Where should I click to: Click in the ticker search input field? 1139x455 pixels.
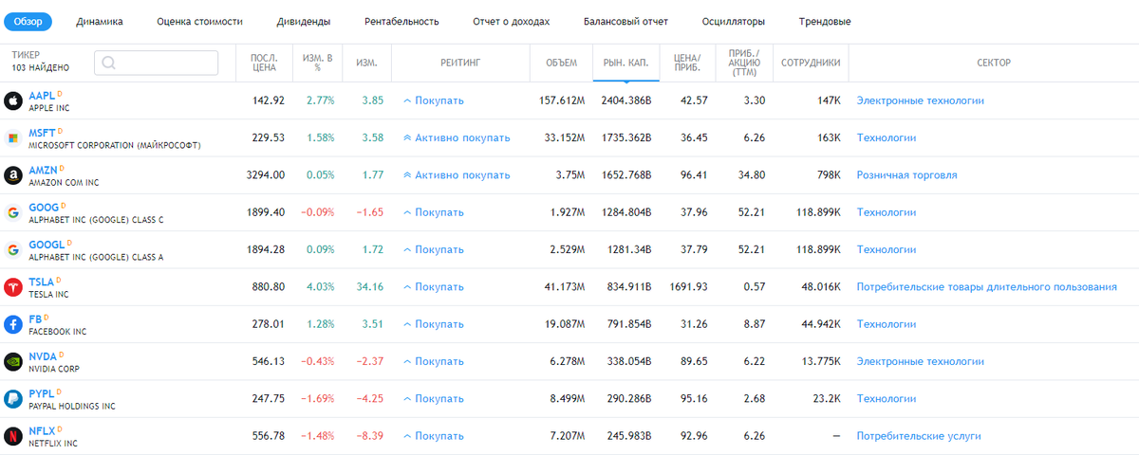pos(156,63)
